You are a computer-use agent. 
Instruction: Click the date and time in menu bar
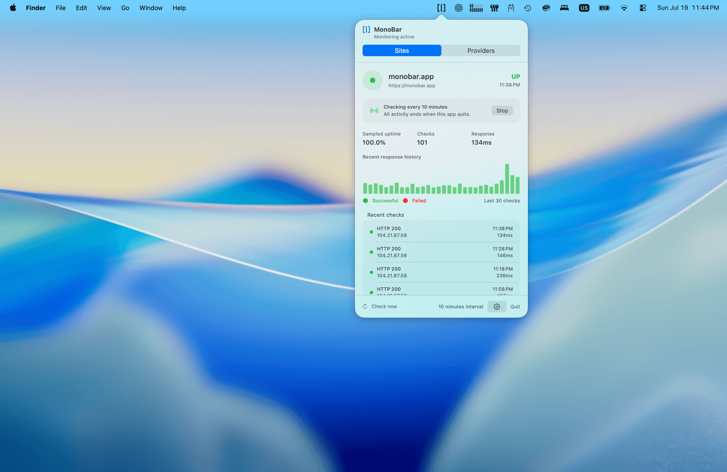pyautogui.click(x=688, y=8)
